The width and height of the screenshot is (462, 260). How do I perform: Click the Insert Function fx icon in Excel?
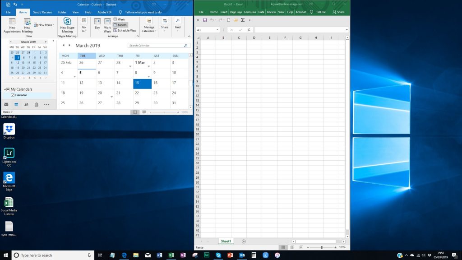(249, 30)
